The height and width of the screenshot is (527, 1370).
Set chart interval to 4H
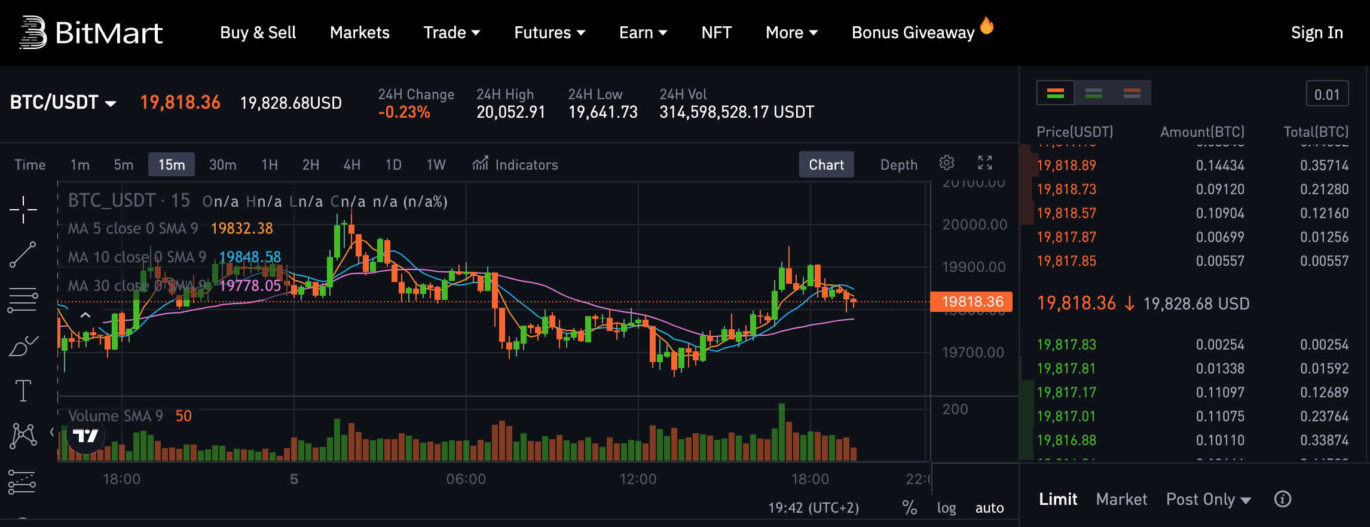352,164
